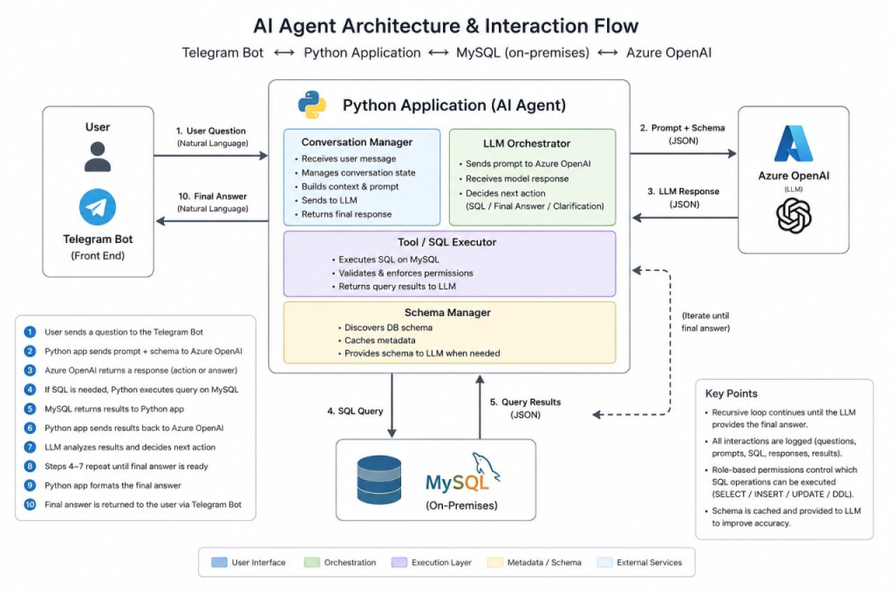Click the 'Schema Manager' heading

coord(447,313)
